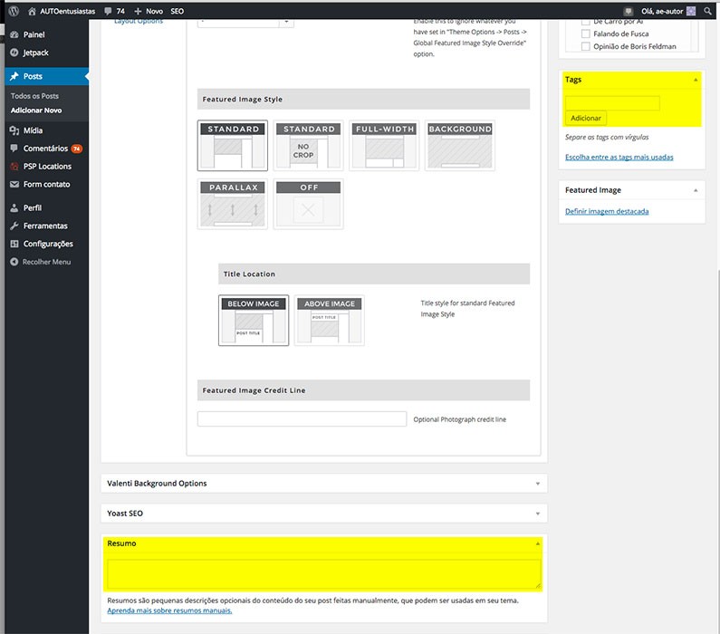Click Definir imagem destacada link
This screenshot has width=720, height=634.
(607, 212)
